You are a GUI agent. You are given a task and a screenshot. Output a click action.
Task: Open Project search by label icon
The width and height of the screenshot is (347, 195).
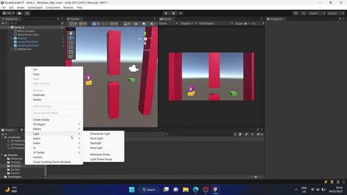[x=246, y=134]
